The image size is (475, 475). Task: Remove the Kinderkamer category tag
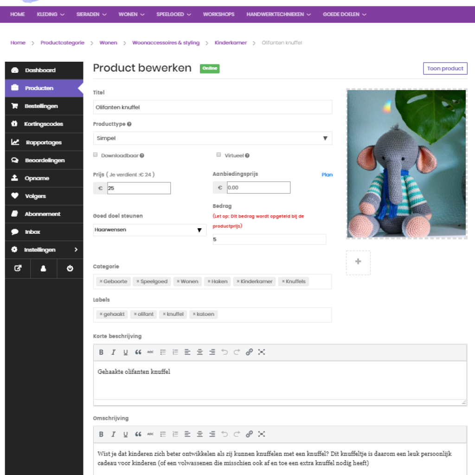238,282
